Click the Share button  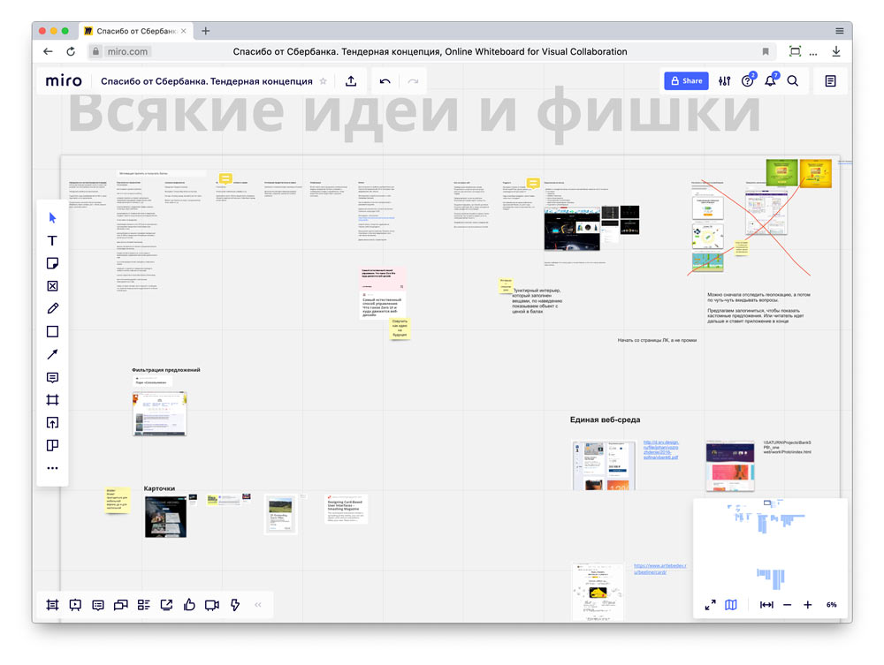coord(686,80)
